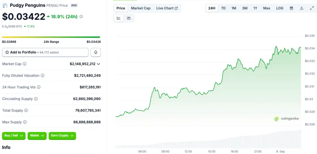
Task: Click the price line peak near $0.034
Action: click(276, 47)
